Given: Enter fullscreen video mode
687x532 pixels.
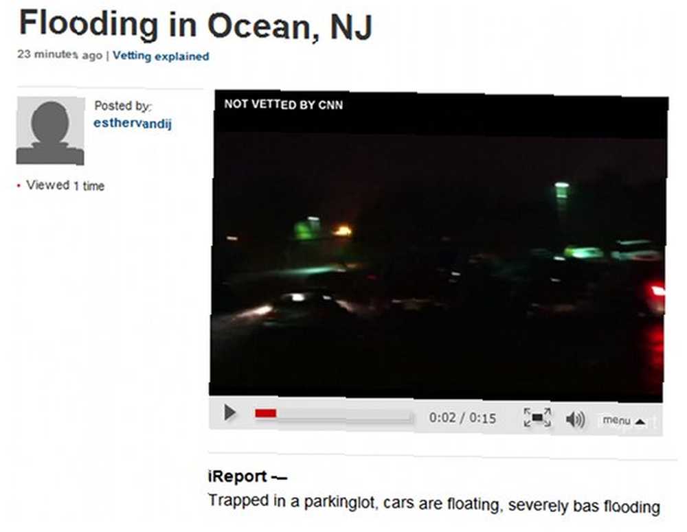Looking at the screenshot, I should (537, 417).
